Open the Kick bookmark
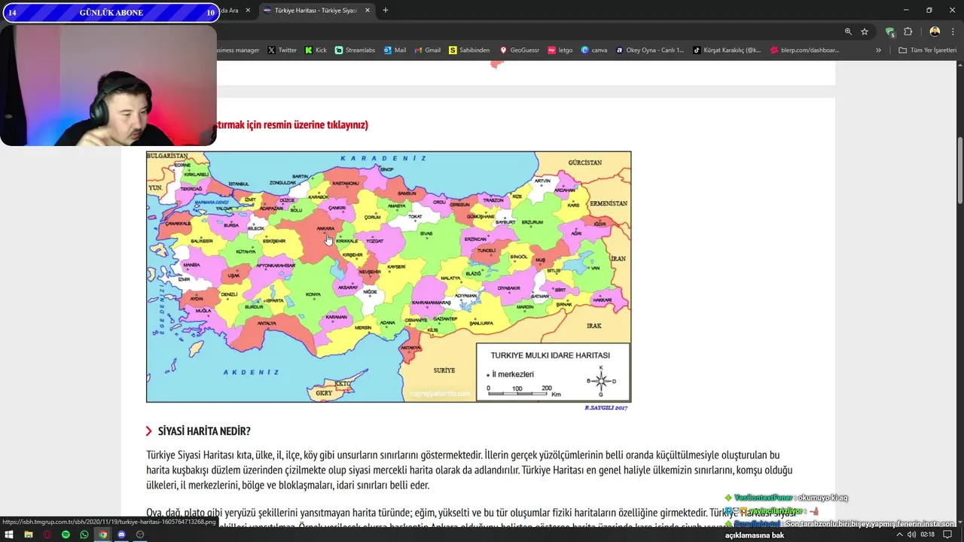 coord(316,50)
